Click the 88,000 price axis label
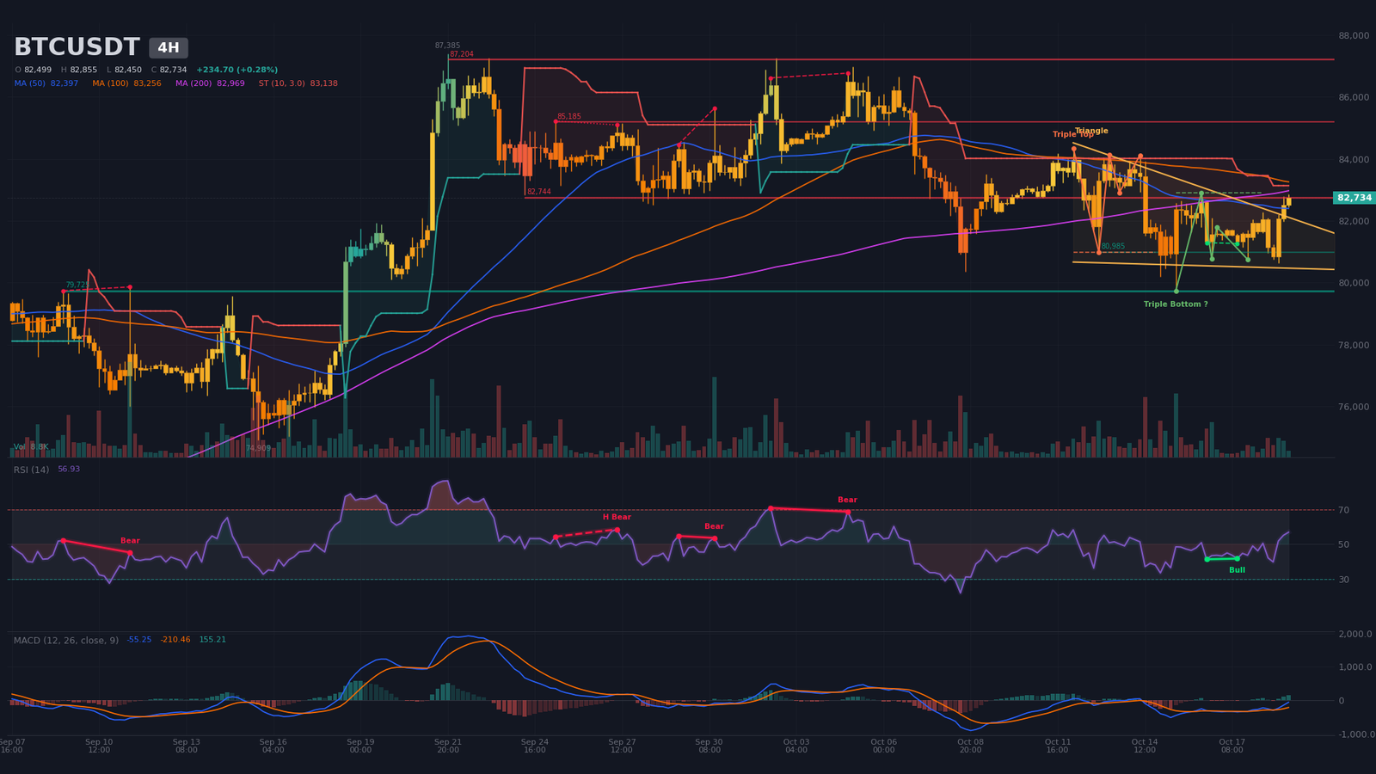This screenshot has width=1376, height=774. (1354, 35)
